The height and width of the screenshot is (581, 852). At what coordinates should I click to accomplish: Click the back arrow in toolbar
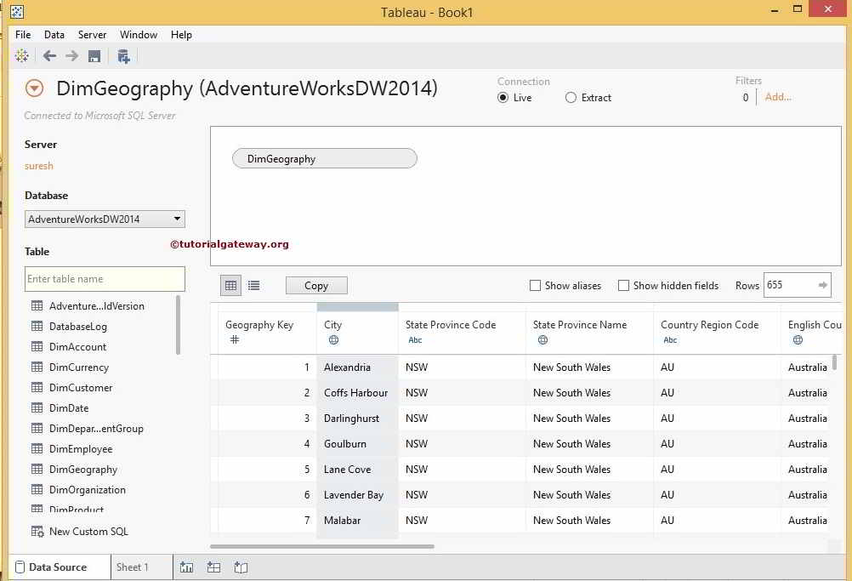coord(49,56)
